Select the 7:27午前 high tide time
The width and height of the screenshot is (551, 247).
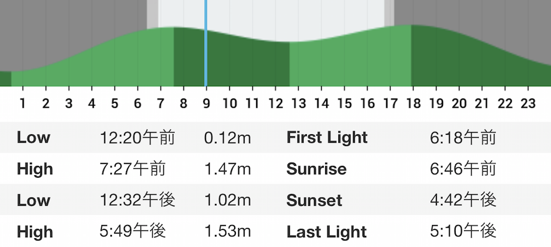click(132, 169)
